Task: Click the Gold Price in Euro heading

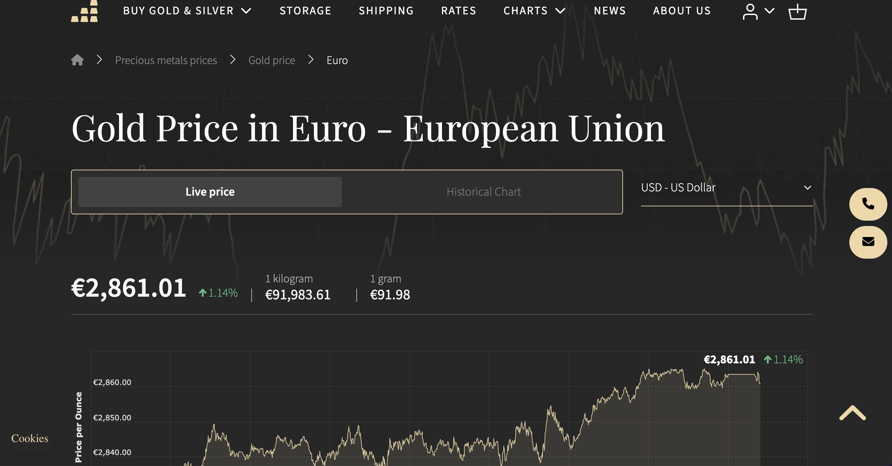Action: [x=368, y=129]
